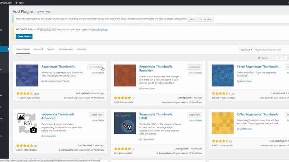Viewport: 289px width, 162px height.
Task: Click the plus New button in admin bar
Action: (x=19, y=3)
